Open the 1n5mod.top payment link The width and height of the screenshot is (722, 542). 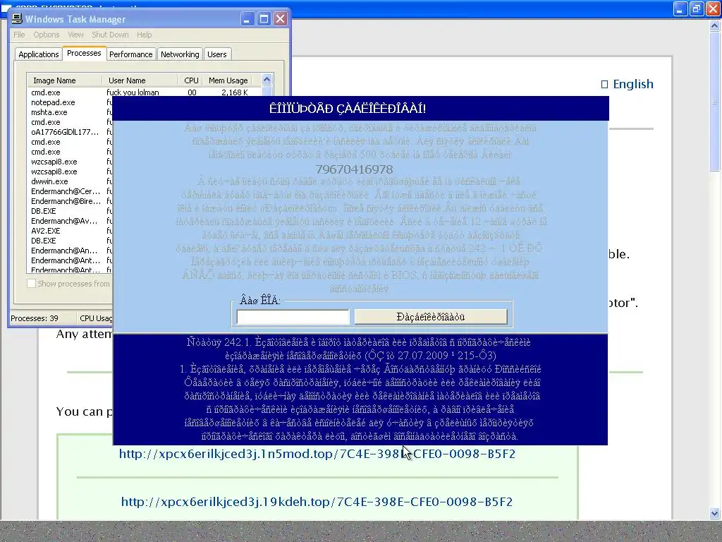click(x=317, y=454)
